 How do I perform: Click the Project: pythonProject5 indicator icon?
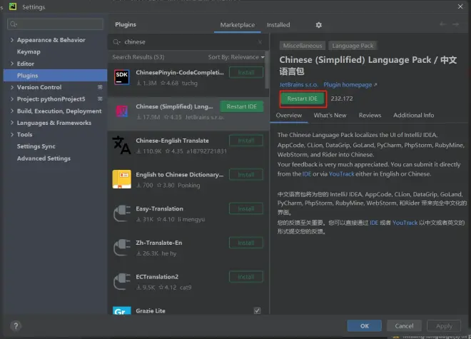[100, 99]
